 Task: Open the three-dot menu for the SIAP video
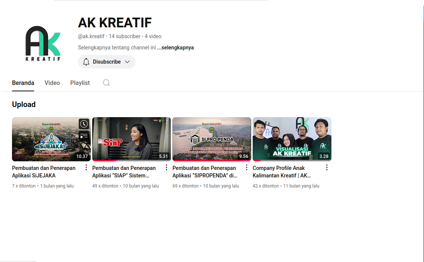(x=166, y=167)
